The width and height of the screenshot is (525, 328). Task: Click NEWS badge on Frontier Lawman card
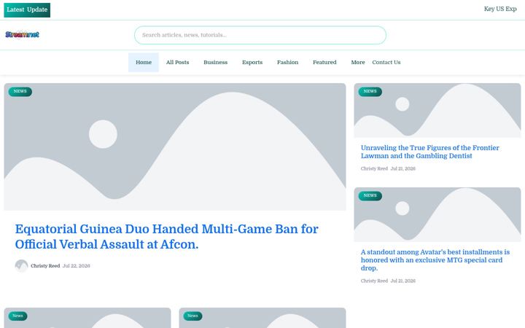click(x=370, y=91)
